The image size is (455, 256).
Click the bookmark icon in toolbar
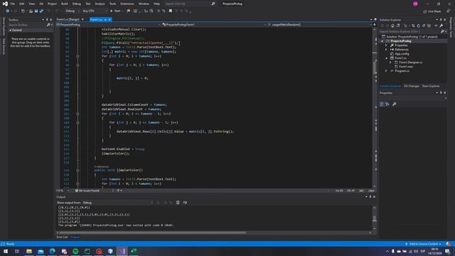click(171, 11)
